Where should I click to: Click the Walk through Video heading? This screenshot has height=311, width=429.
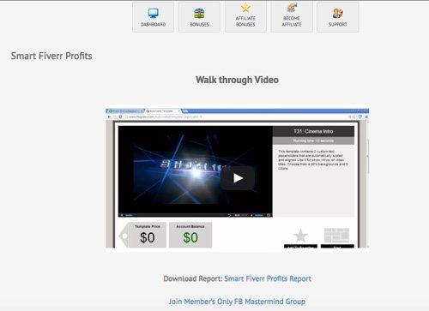pos(237,80)
